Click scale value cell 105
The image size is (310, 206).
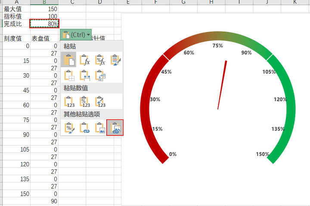point(16,150)
